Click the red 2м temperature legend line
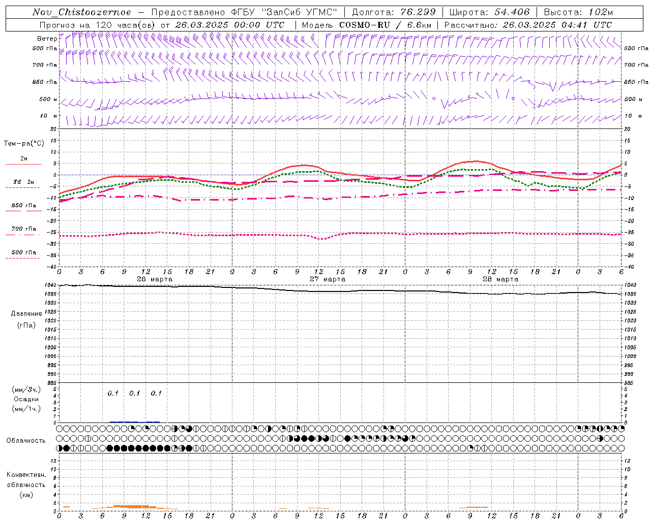Screen dimensions: 651x520 click(x=23, y=164)
